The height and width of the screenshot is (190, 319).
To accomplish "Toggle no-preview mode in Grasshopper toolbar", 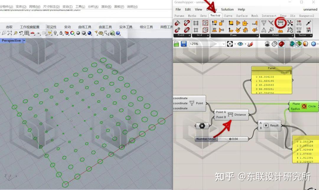I will coord(267,44).
